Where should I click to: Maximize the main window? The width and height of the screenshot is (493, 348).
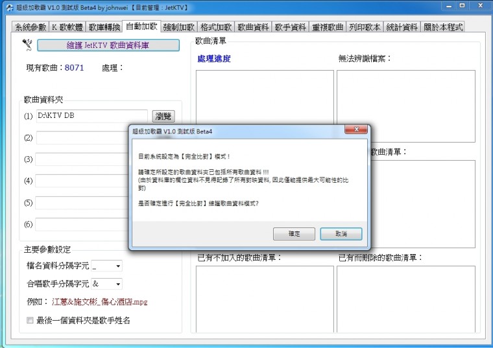tap(462, 6)
